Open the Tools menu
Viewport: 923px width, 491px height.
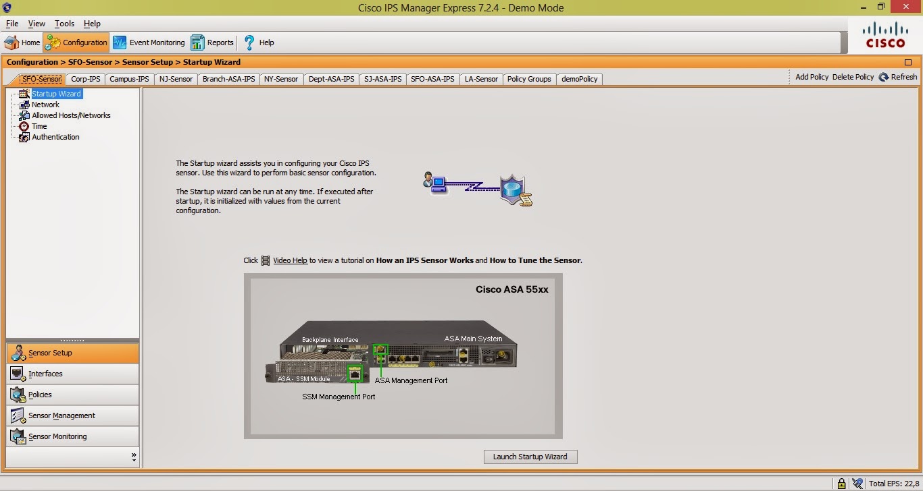click(65, 24)
